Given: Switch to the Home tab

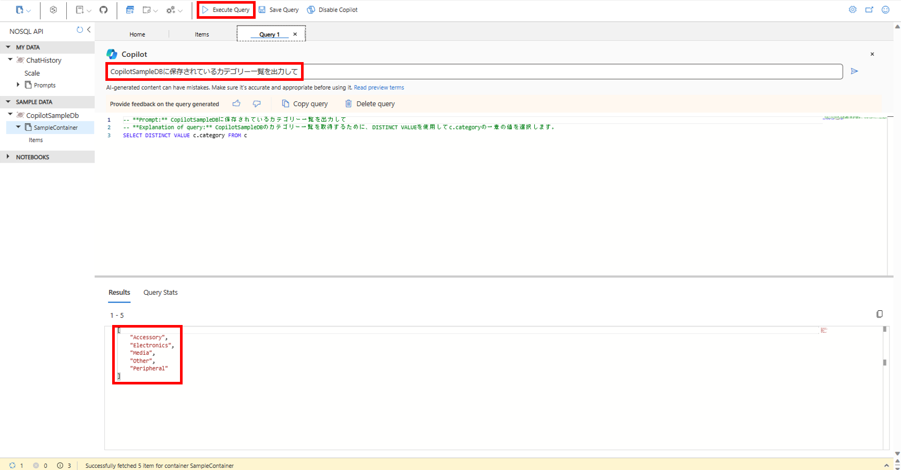Looking at the screenshot, I should (x=137, y=34).
